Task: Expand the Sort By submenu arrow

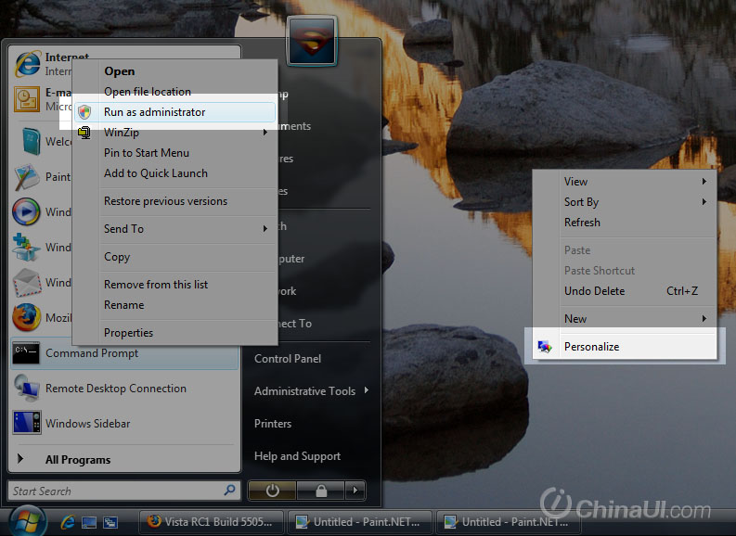Action: (x=704, y=202)
